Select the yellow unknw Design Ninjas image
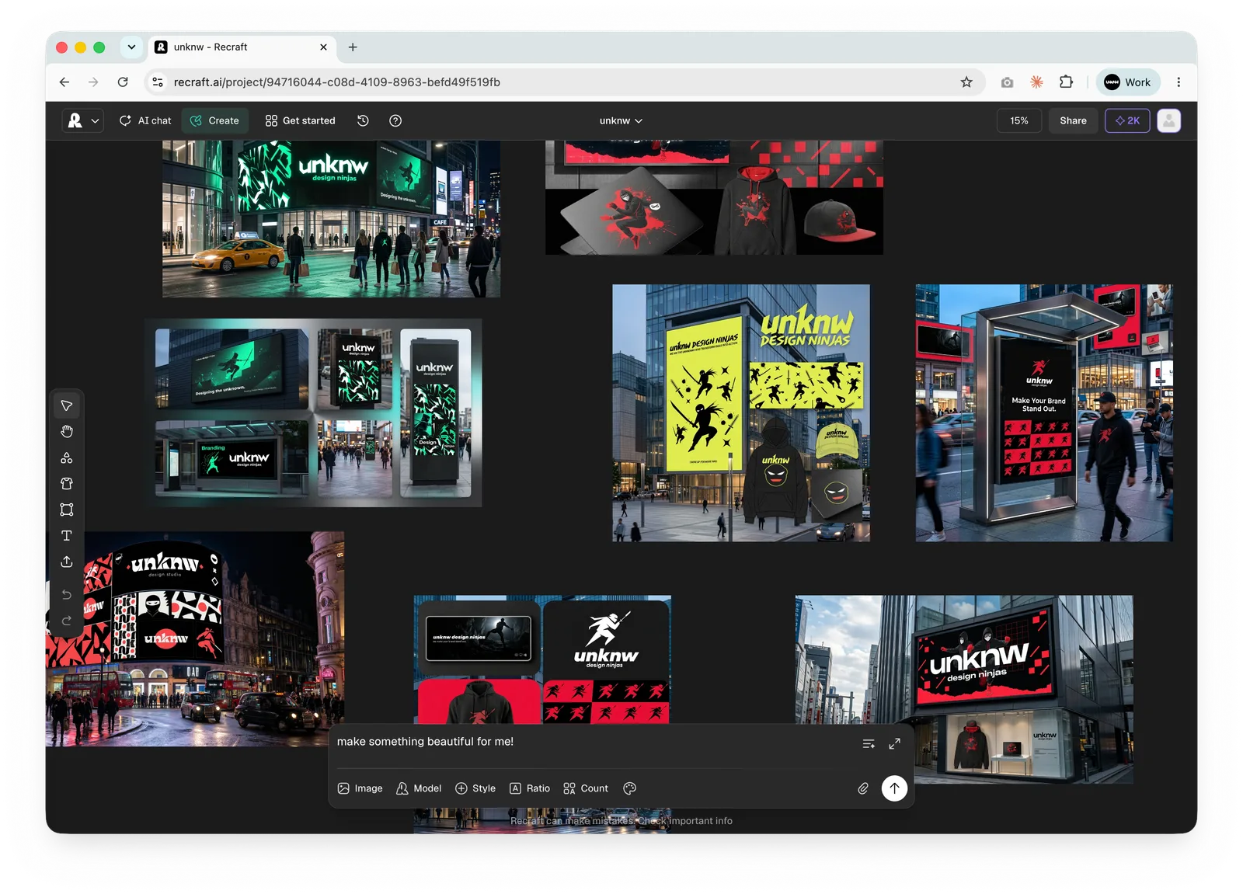The height and width of the screenshot is (894, 1243). tap(741, 412)
